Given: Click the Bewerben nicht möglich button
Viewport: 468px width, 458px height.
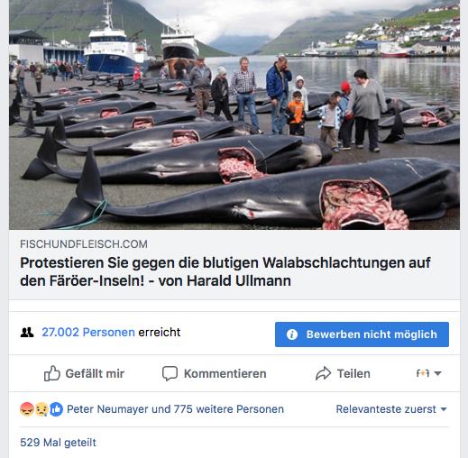Looking at the screenshot, I should point(362,334).
